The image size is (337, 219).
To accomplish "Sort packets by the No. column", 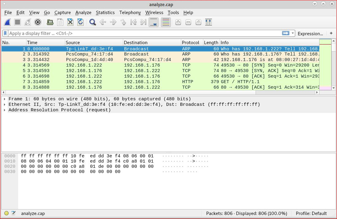I will [x=14, y=42].
